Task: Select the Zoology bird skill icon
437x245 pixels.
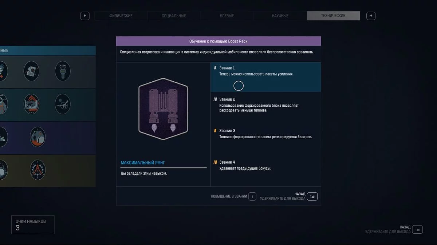Action: click(x=63, y=104)
